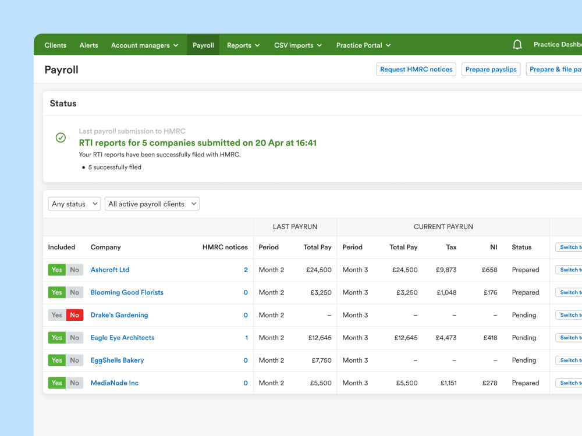The image size is (582, 436).
Task: Expand the Account managers menu
Action: tap(144, 45)
